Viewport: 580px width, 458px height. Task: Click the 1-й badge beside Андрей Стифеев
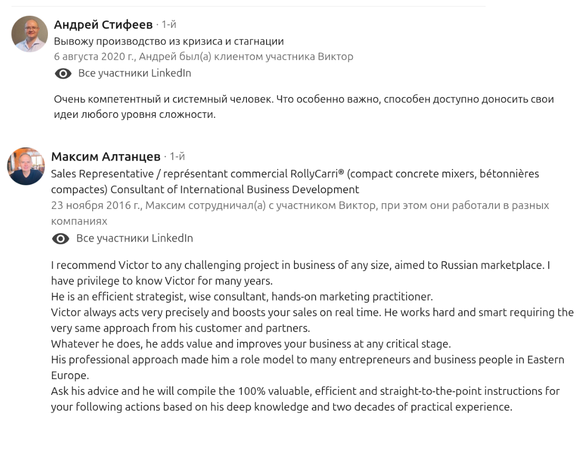click(169, 25)
